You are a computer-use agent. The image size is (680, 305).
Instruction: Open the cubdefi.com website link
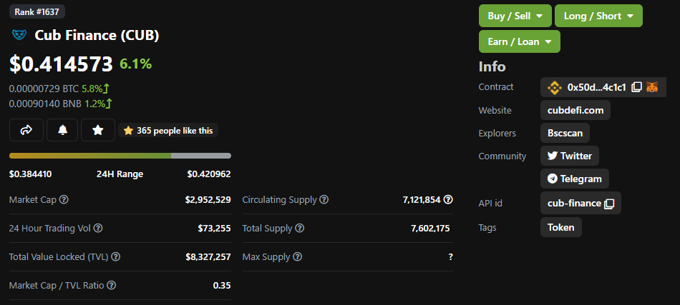tap(575, 110)
